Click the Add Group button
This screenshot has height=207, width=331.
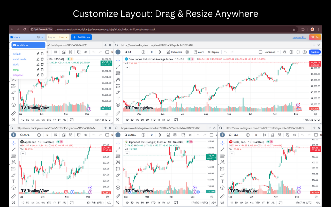pos(28,45)
